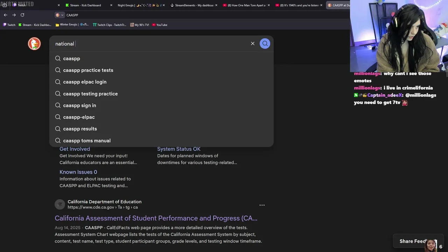Open the Winter Emojis bookmark folder
Screen dimensions: 448x252
72,25
